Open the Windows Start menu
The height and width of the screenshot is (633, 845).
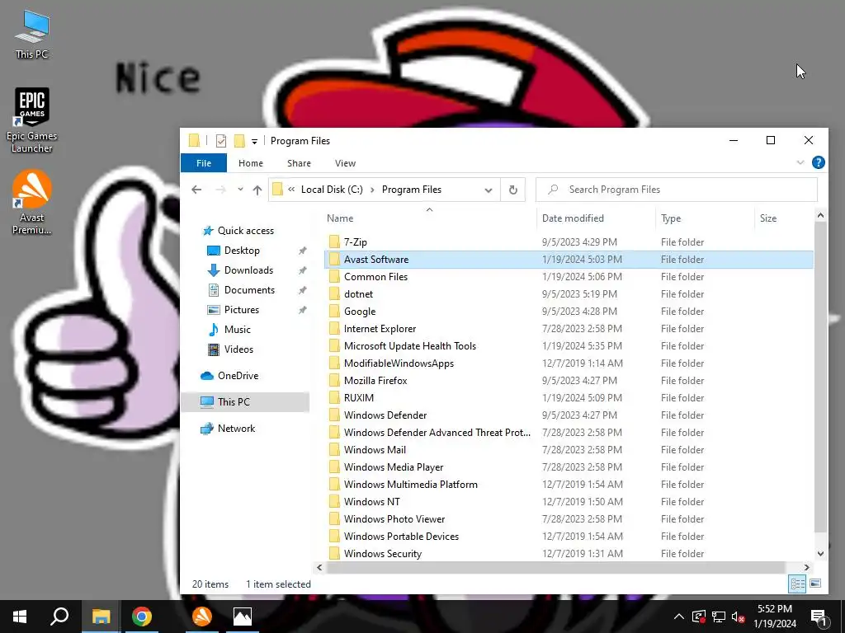(x=20, y=617)
